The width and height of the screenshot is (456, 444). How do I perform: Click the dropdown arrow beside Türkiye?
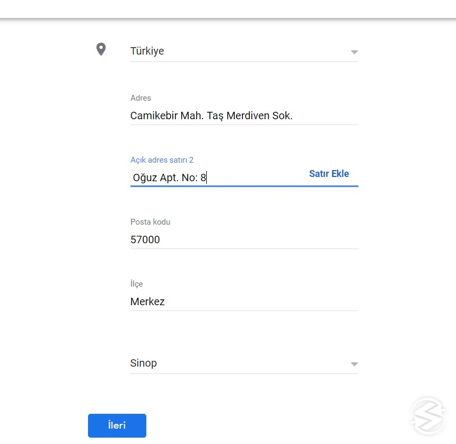(x=354, y=52)
